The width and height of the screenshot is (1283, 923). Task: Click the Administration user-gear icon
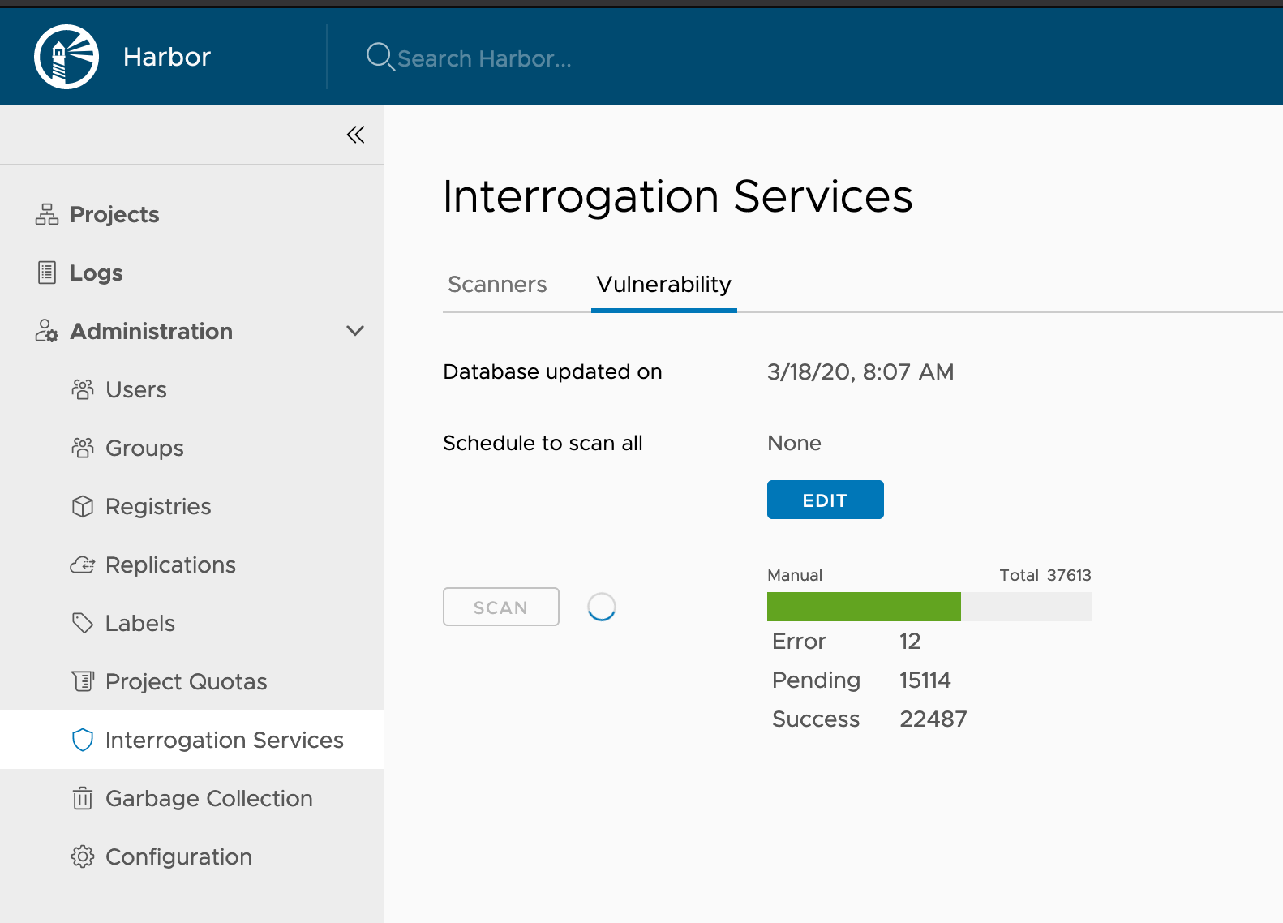(x=47, y=331)
